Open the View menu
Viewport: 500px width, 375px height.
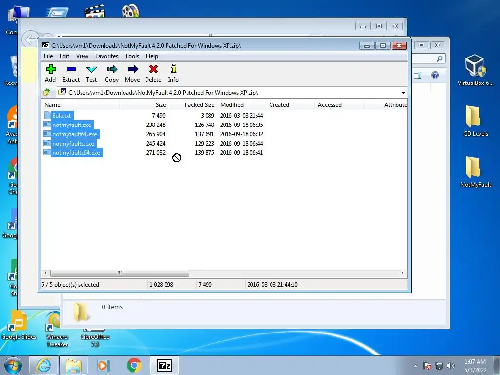click(x=82, y=56)
